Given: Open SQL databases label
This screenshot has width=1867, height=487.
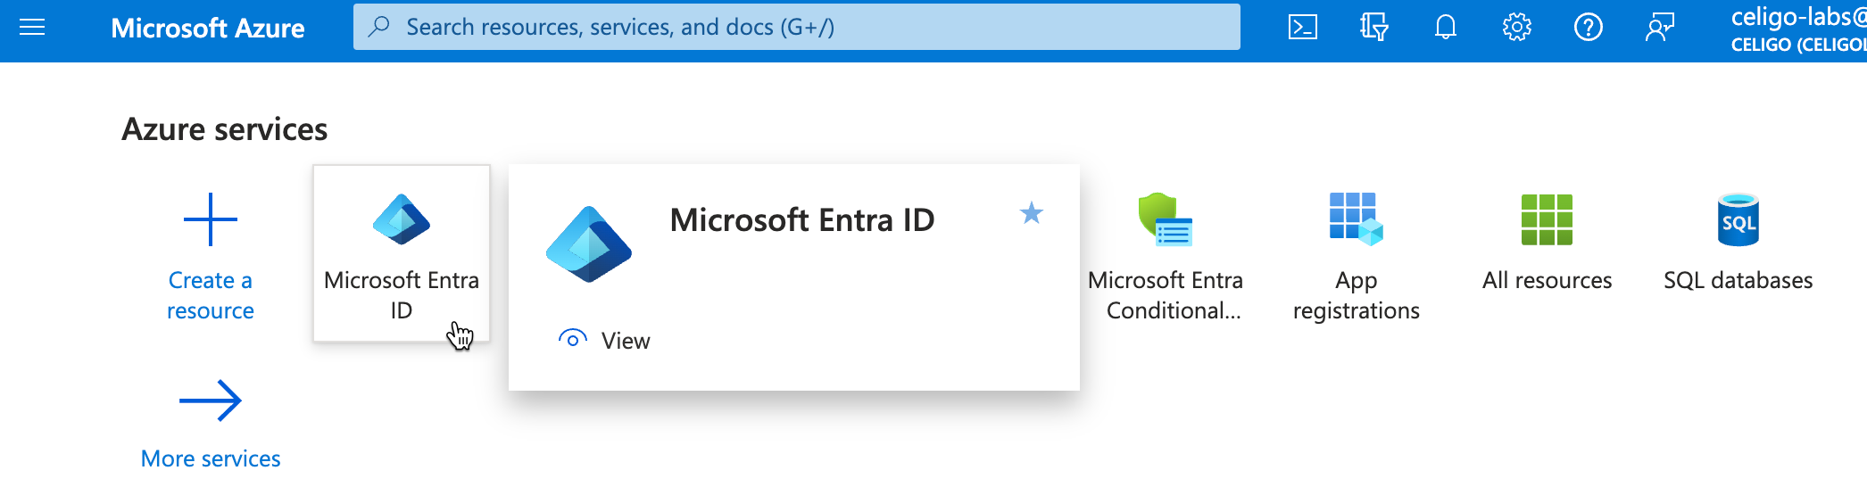Looking at the screenshot, I should pos(1738,280).
